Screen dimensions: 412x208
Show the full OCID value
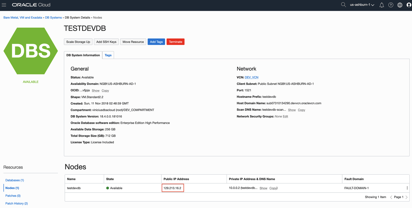(96, 91)
